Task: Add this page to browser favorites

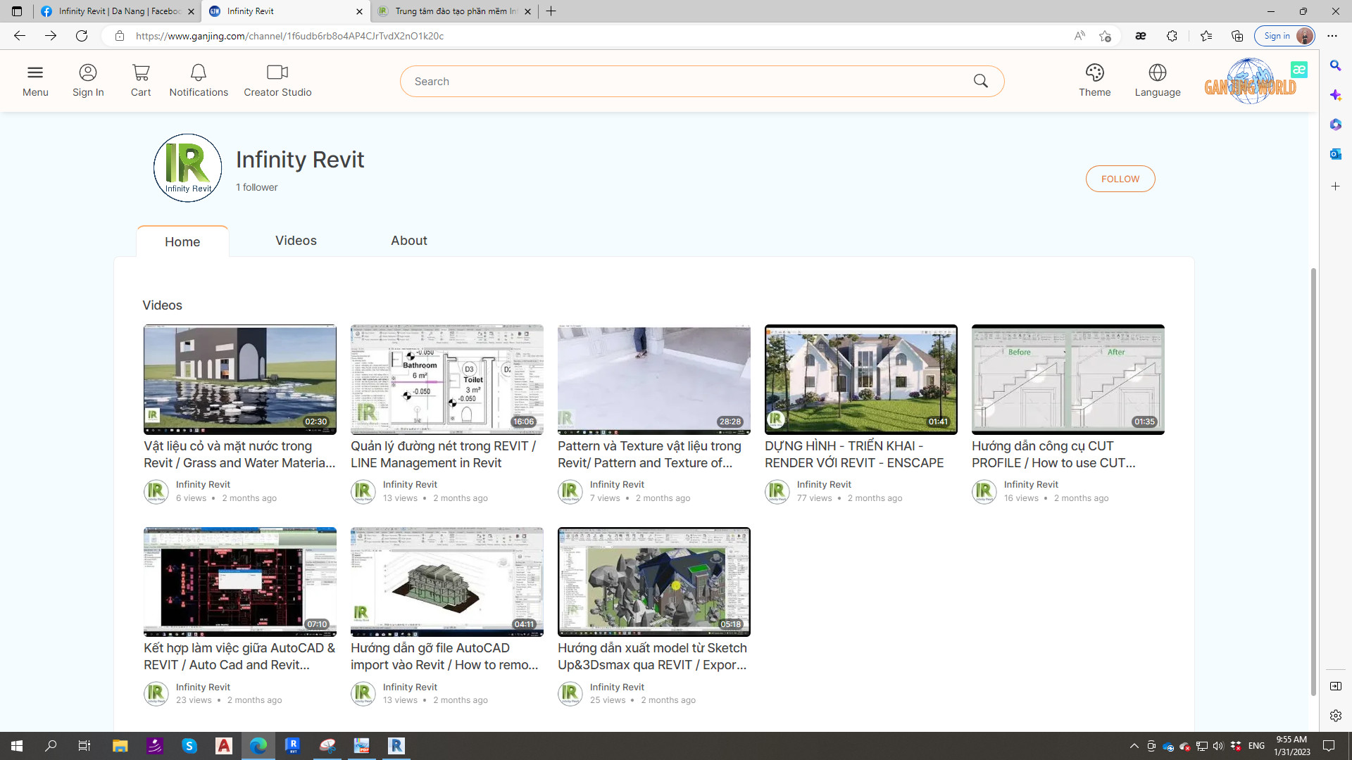Action: pyautogui.click(x=1105, y=36)
